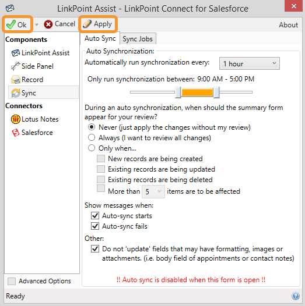305x306 pixels.
Task: Open the 1 hour sync interval dropdown
Action: pos(250,63)
